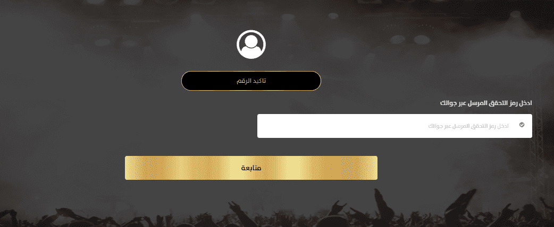Click the gold-bordered تاكيد الرقم tab
This screenshot has height=227, width=554.
click(x=251, y=81)
